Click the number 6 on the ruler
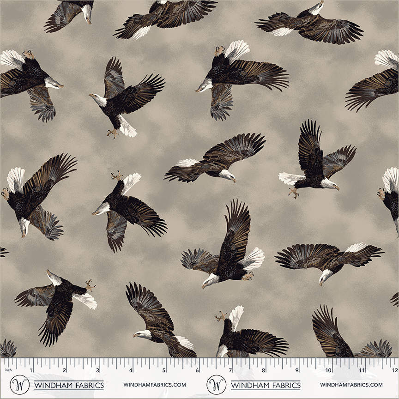 coord(197,370)
